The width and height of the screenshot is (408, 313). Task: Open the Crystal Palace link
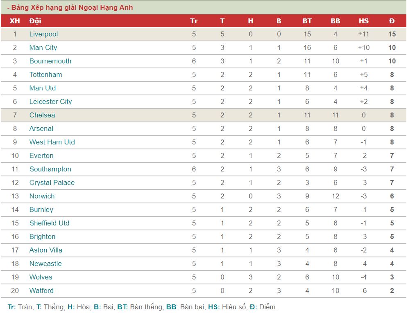(52, 183)
